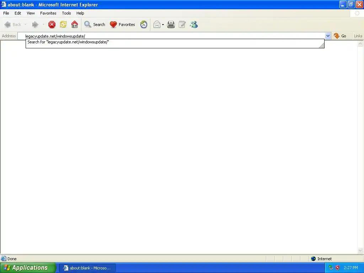
Task: Click the 2:27 PM clock
Action: [351, 268]
